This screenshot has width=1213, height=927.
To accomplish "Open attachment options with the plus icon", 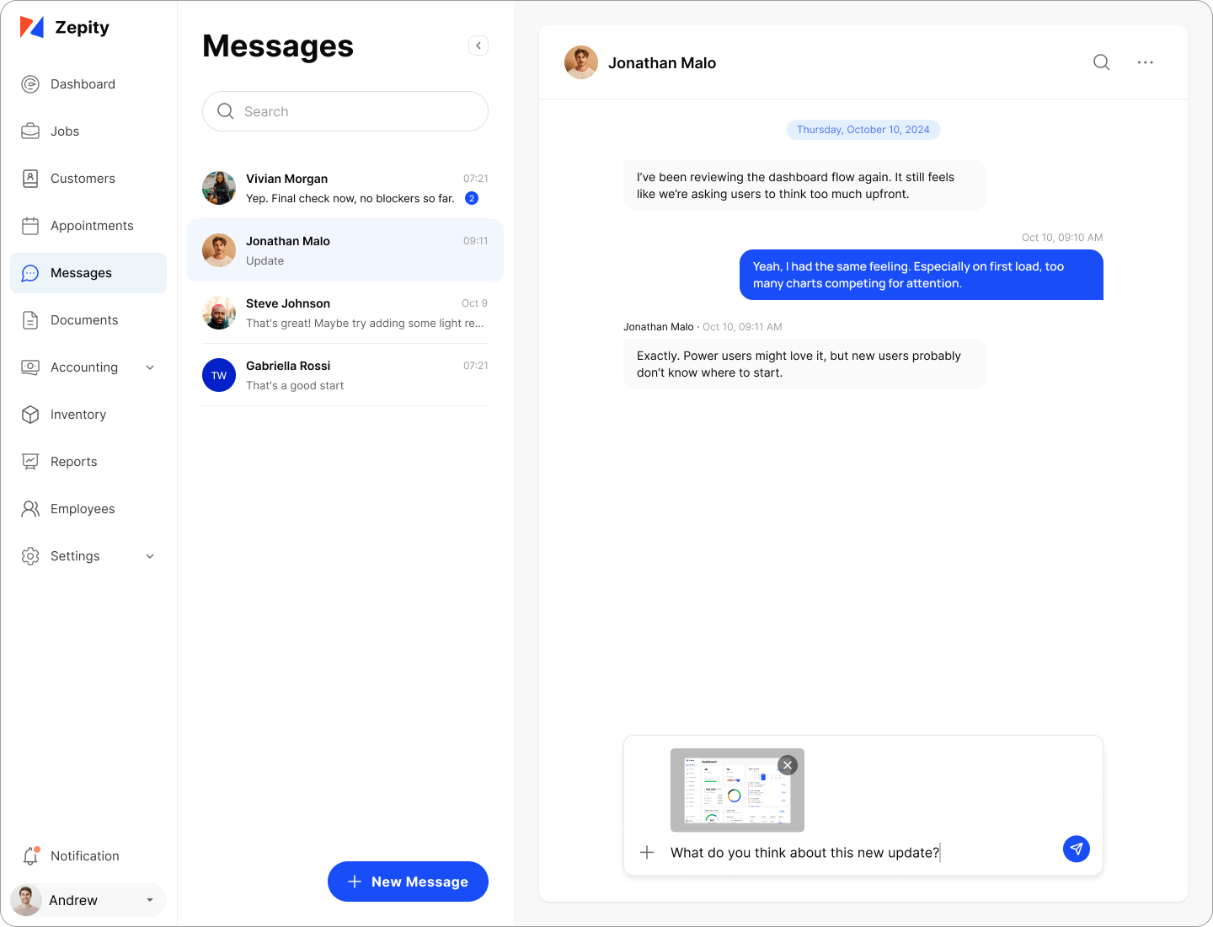I will (647, 852).
